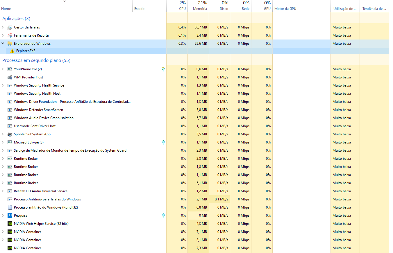Click the NVIDIA Web Helper Service icon
The width and height of the screenshot is (393, 253).
10,224
